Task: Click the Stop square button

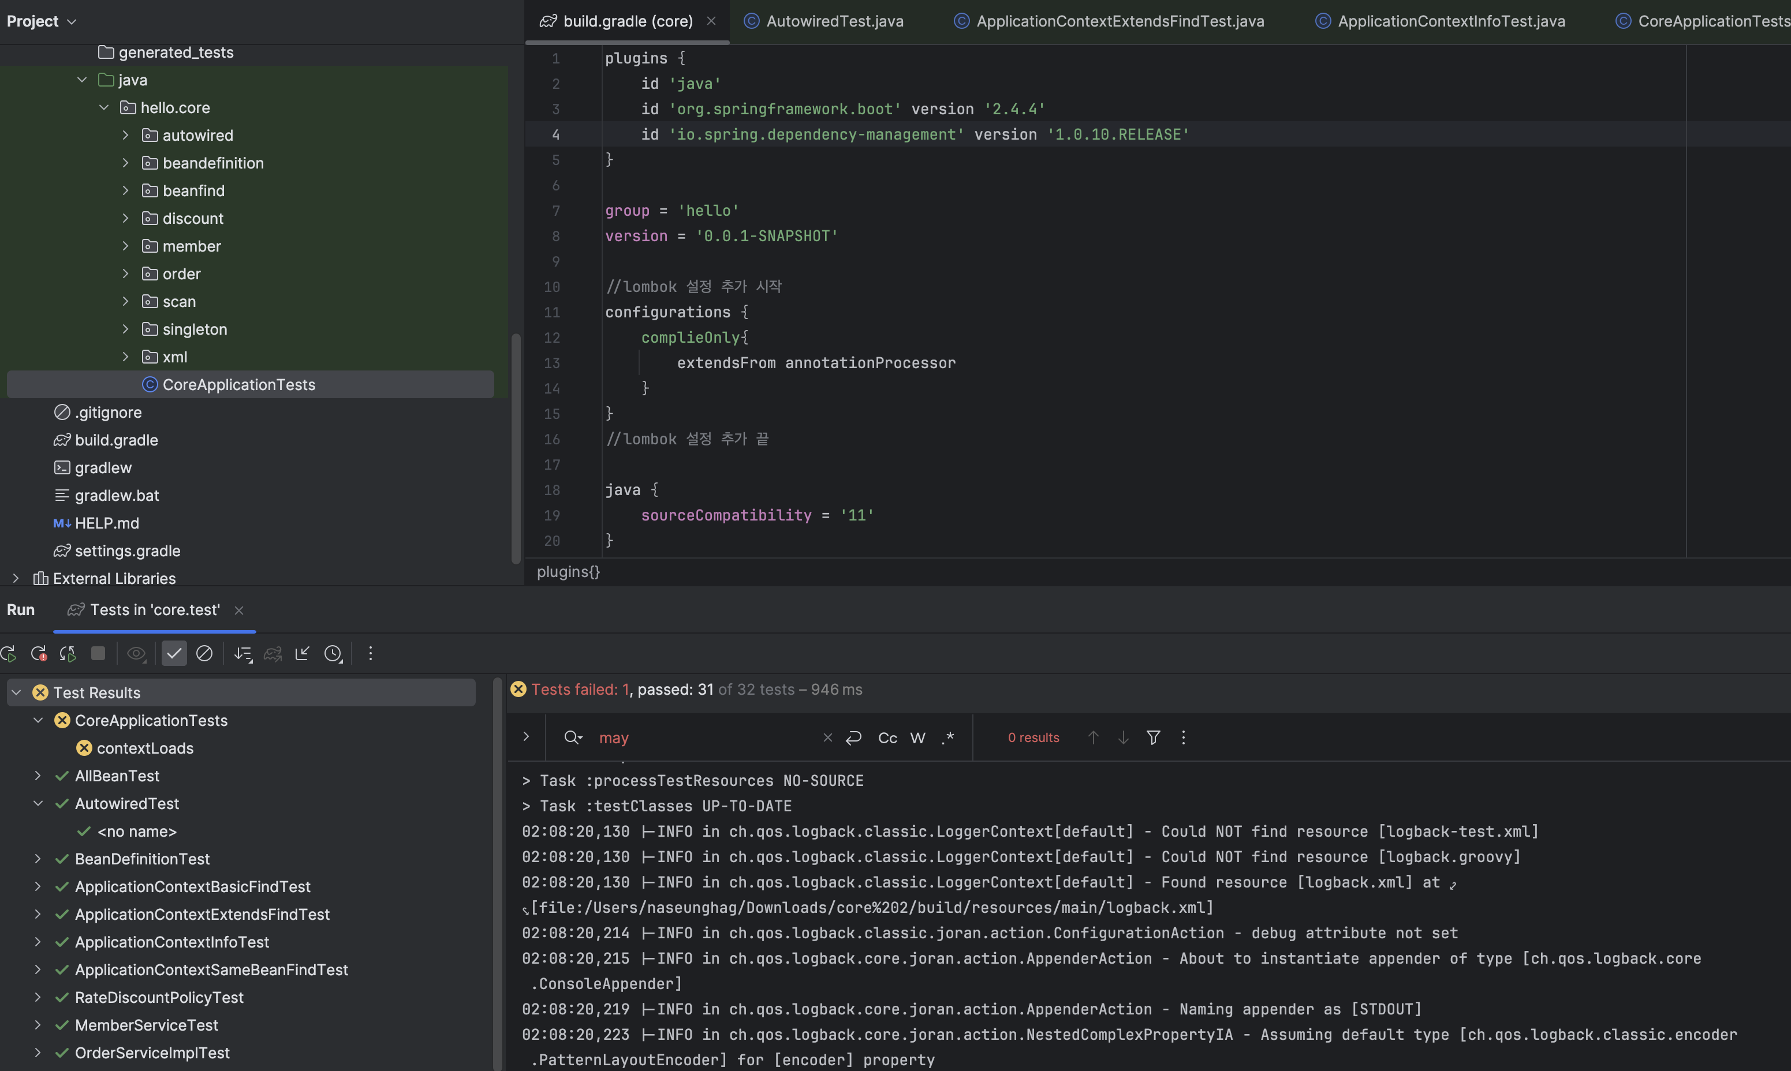Action: [x=98, y=653]
